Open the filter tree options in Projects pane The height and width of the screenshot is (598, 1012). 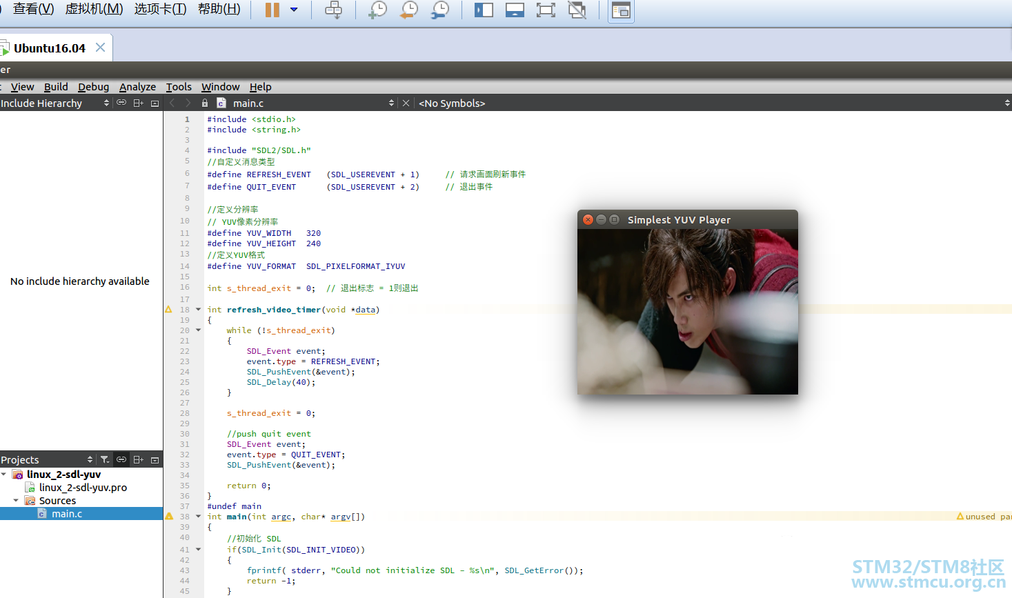[105, 459]
